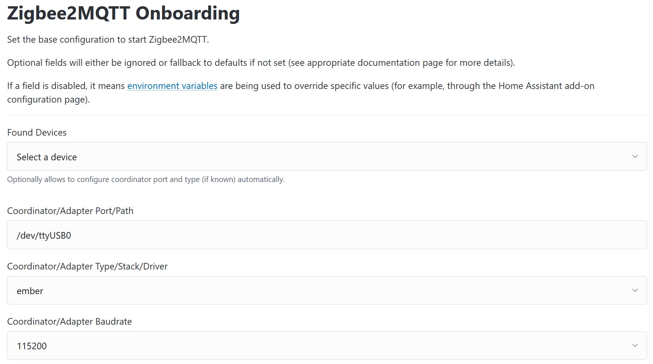The height and width of the screenshot is (364, 653).
Task: Open the environment variables link
Action: 172,86
